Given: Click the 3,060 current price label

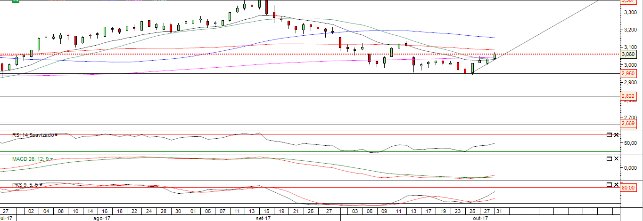Looking at the screenshot, I should pos(628,54).
